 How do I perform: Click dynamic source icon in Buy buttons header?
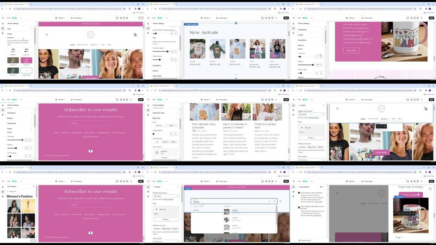pyautogui.click(x=321, y=187)
